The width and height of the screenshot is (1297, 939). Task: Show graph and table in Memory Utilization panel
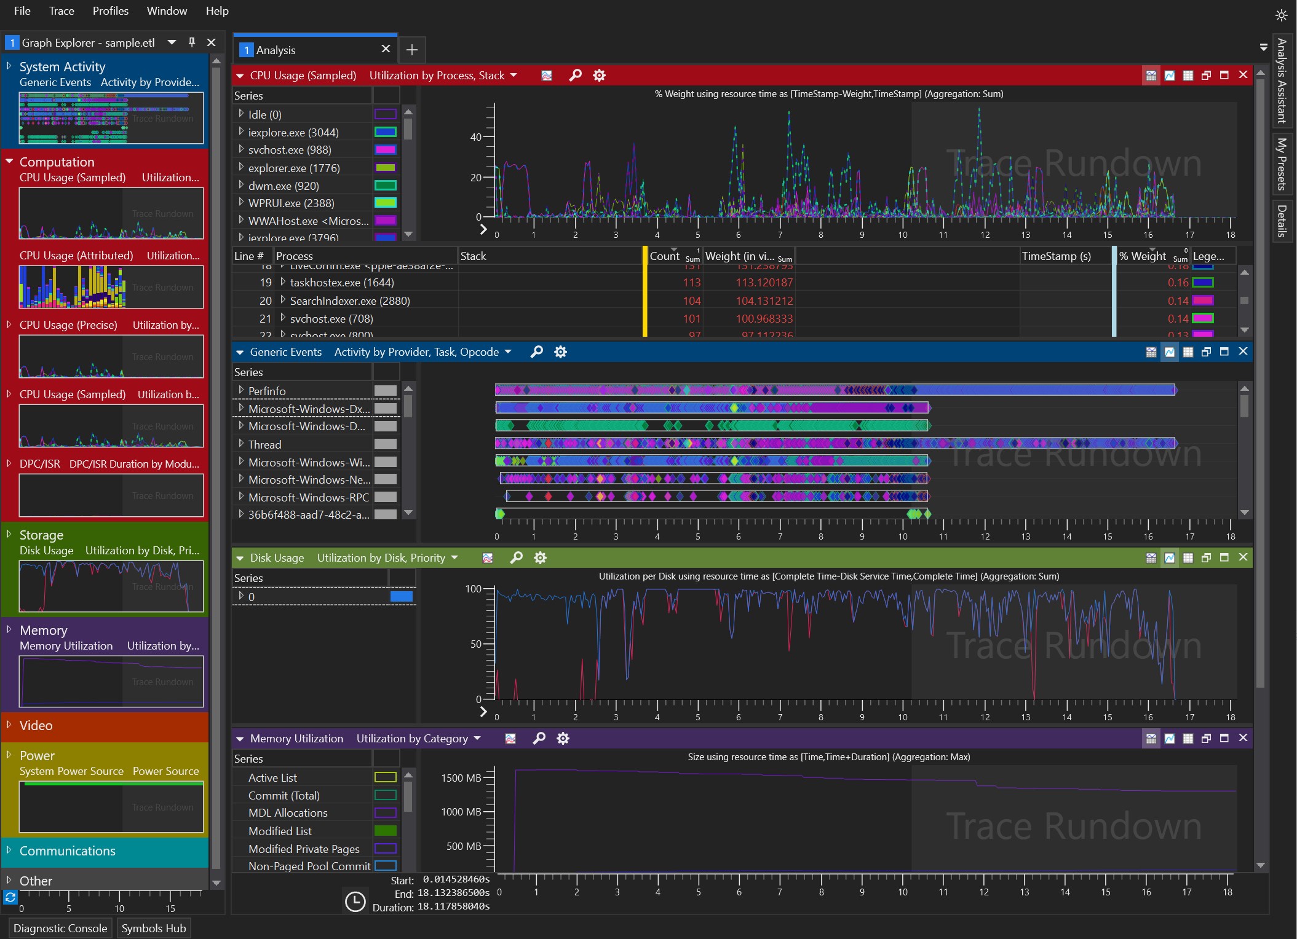coord(1151,739)
